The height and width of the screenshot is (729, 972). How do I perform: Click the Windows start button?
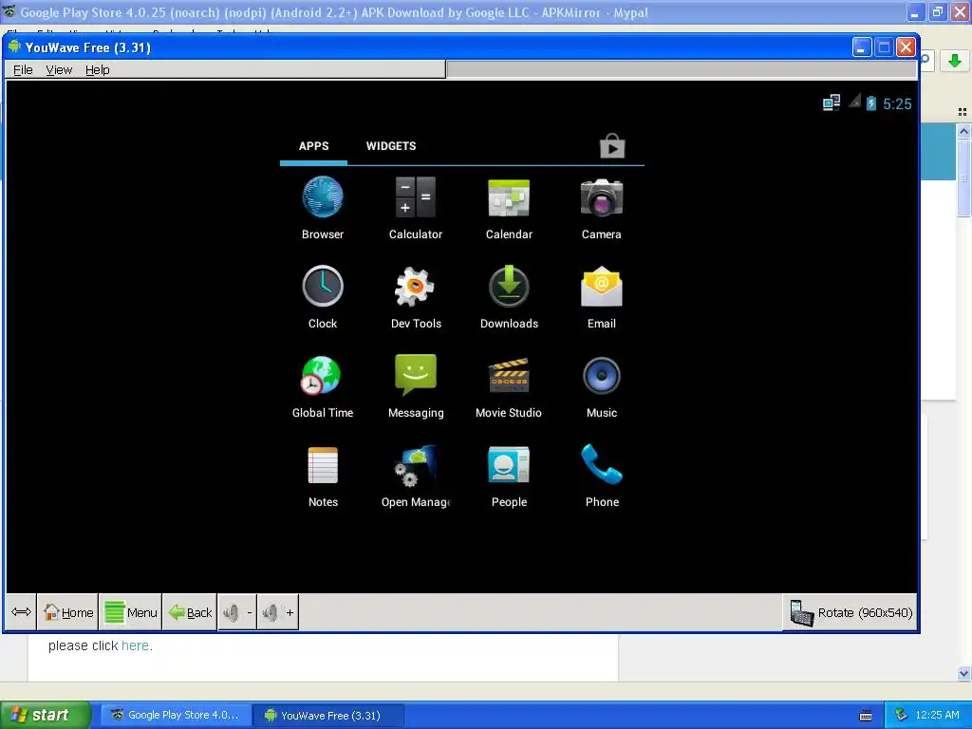46,716
